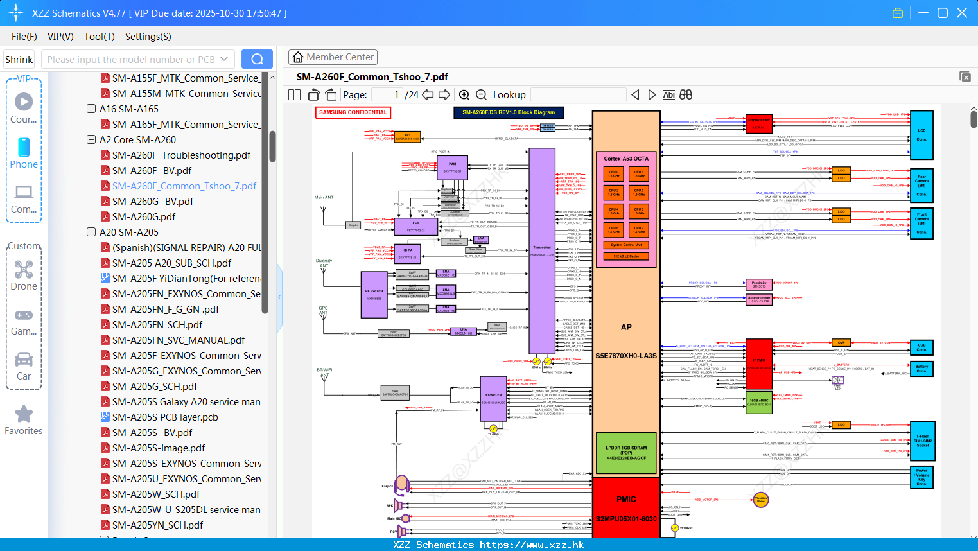Open the VIP(V) menu
The image size is (978, 551).
click(x=60, y=37)
